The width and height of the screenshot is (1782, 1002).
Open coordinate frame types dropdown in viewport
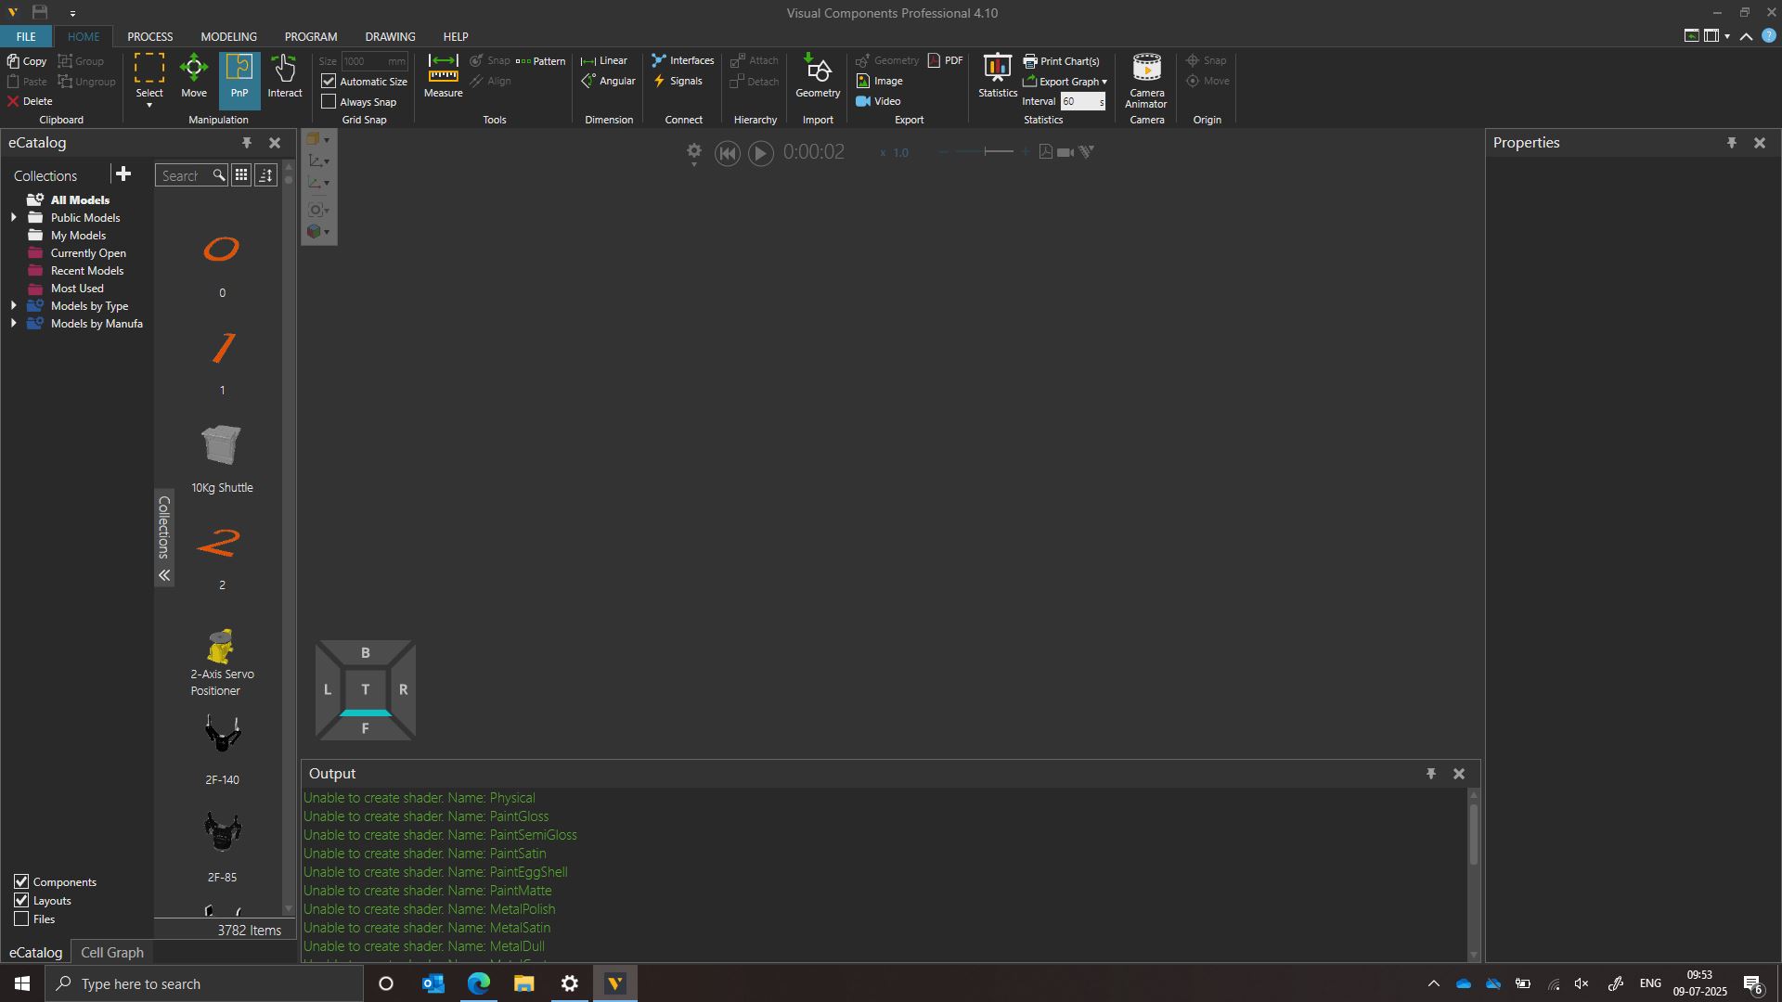pos(318,161)
